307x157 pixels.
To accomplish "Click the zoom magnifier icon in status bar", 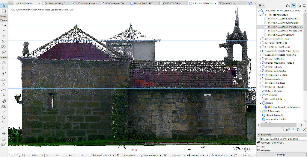I will (19, 155).
